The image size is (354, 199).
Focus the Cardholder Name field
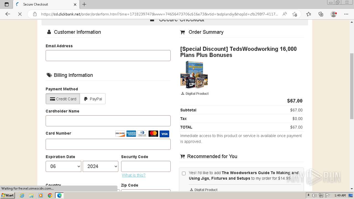(x=108, y=121)
